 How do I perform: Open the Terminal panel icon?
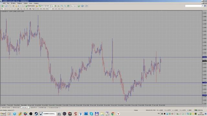[19, 6]
